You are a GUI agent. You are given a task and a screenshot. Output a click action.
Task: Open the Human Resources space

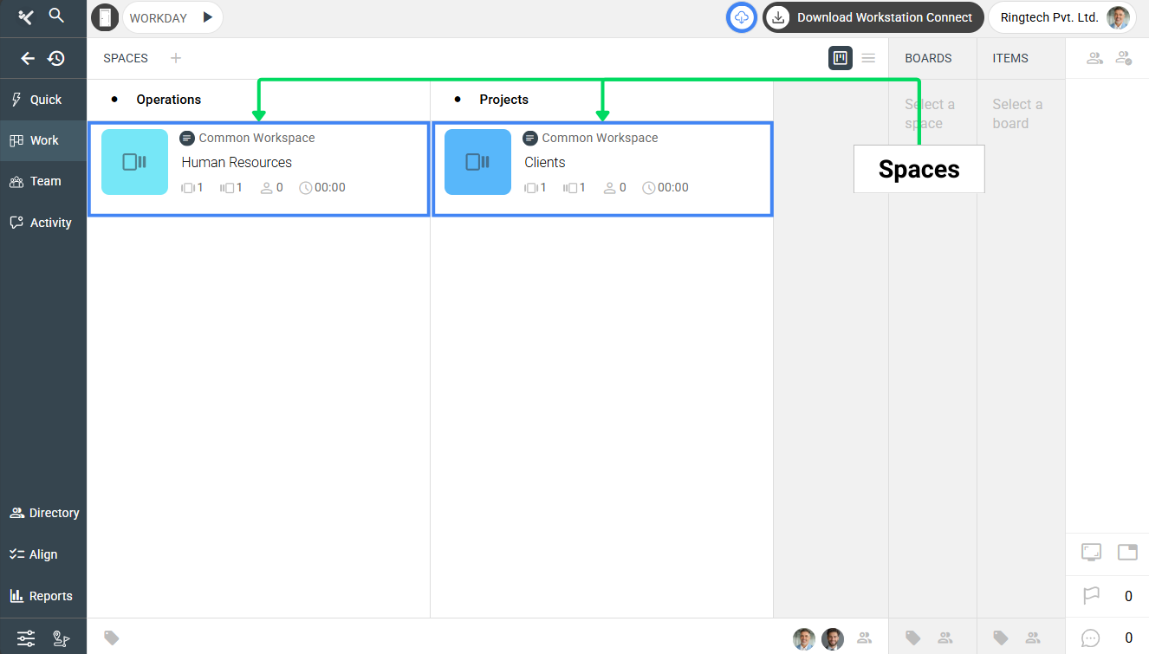237,163
